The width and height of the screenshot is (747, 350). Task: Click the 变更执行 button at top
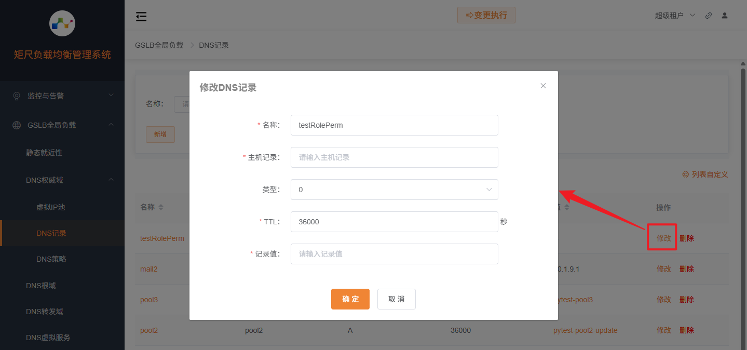coord(486,15)
